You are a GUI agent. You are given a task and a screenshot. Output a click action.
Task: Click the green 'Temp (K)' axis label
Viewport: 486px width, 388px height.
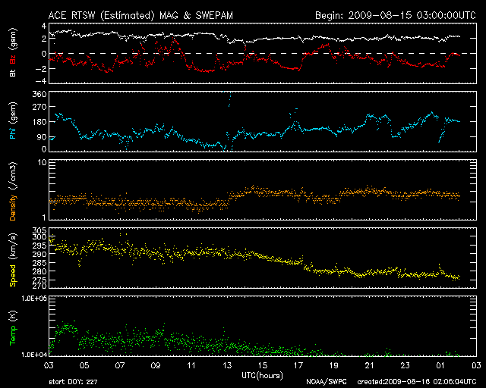(13, 327)
